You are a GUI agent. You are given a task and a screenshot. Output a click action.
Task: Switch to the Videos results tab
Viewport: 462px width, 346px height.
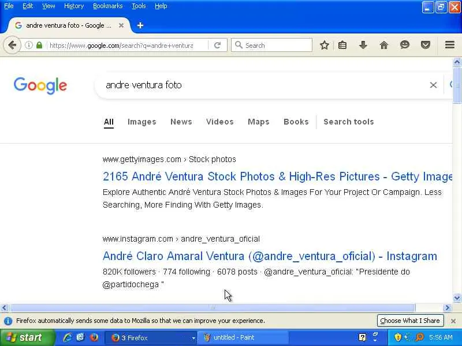pyautogui.click(x=220, y=122)
